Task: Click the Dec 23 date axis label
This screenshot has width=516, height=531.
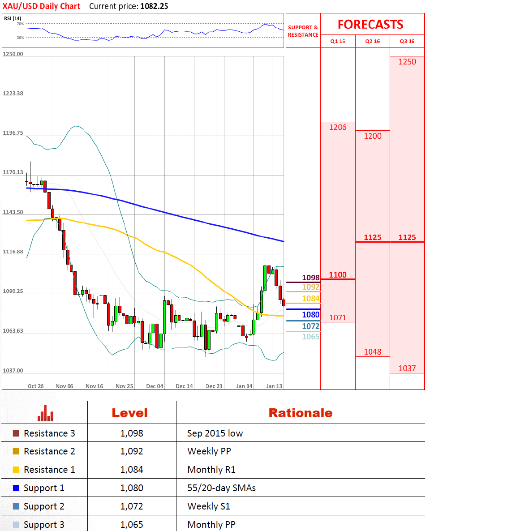Action: point(214,386)
